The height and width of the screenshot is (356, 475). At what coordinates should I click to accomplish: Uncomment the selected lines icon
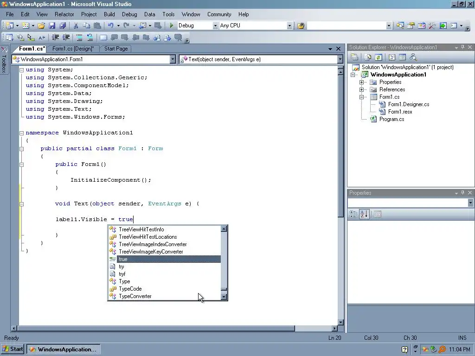pos(90,38)
